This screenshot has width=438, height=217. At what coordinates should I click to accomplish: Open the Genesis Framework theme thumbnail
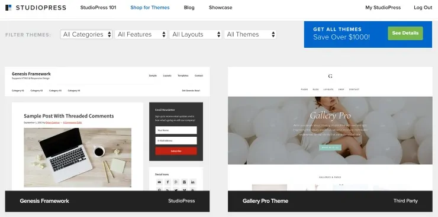pos(107,129)
